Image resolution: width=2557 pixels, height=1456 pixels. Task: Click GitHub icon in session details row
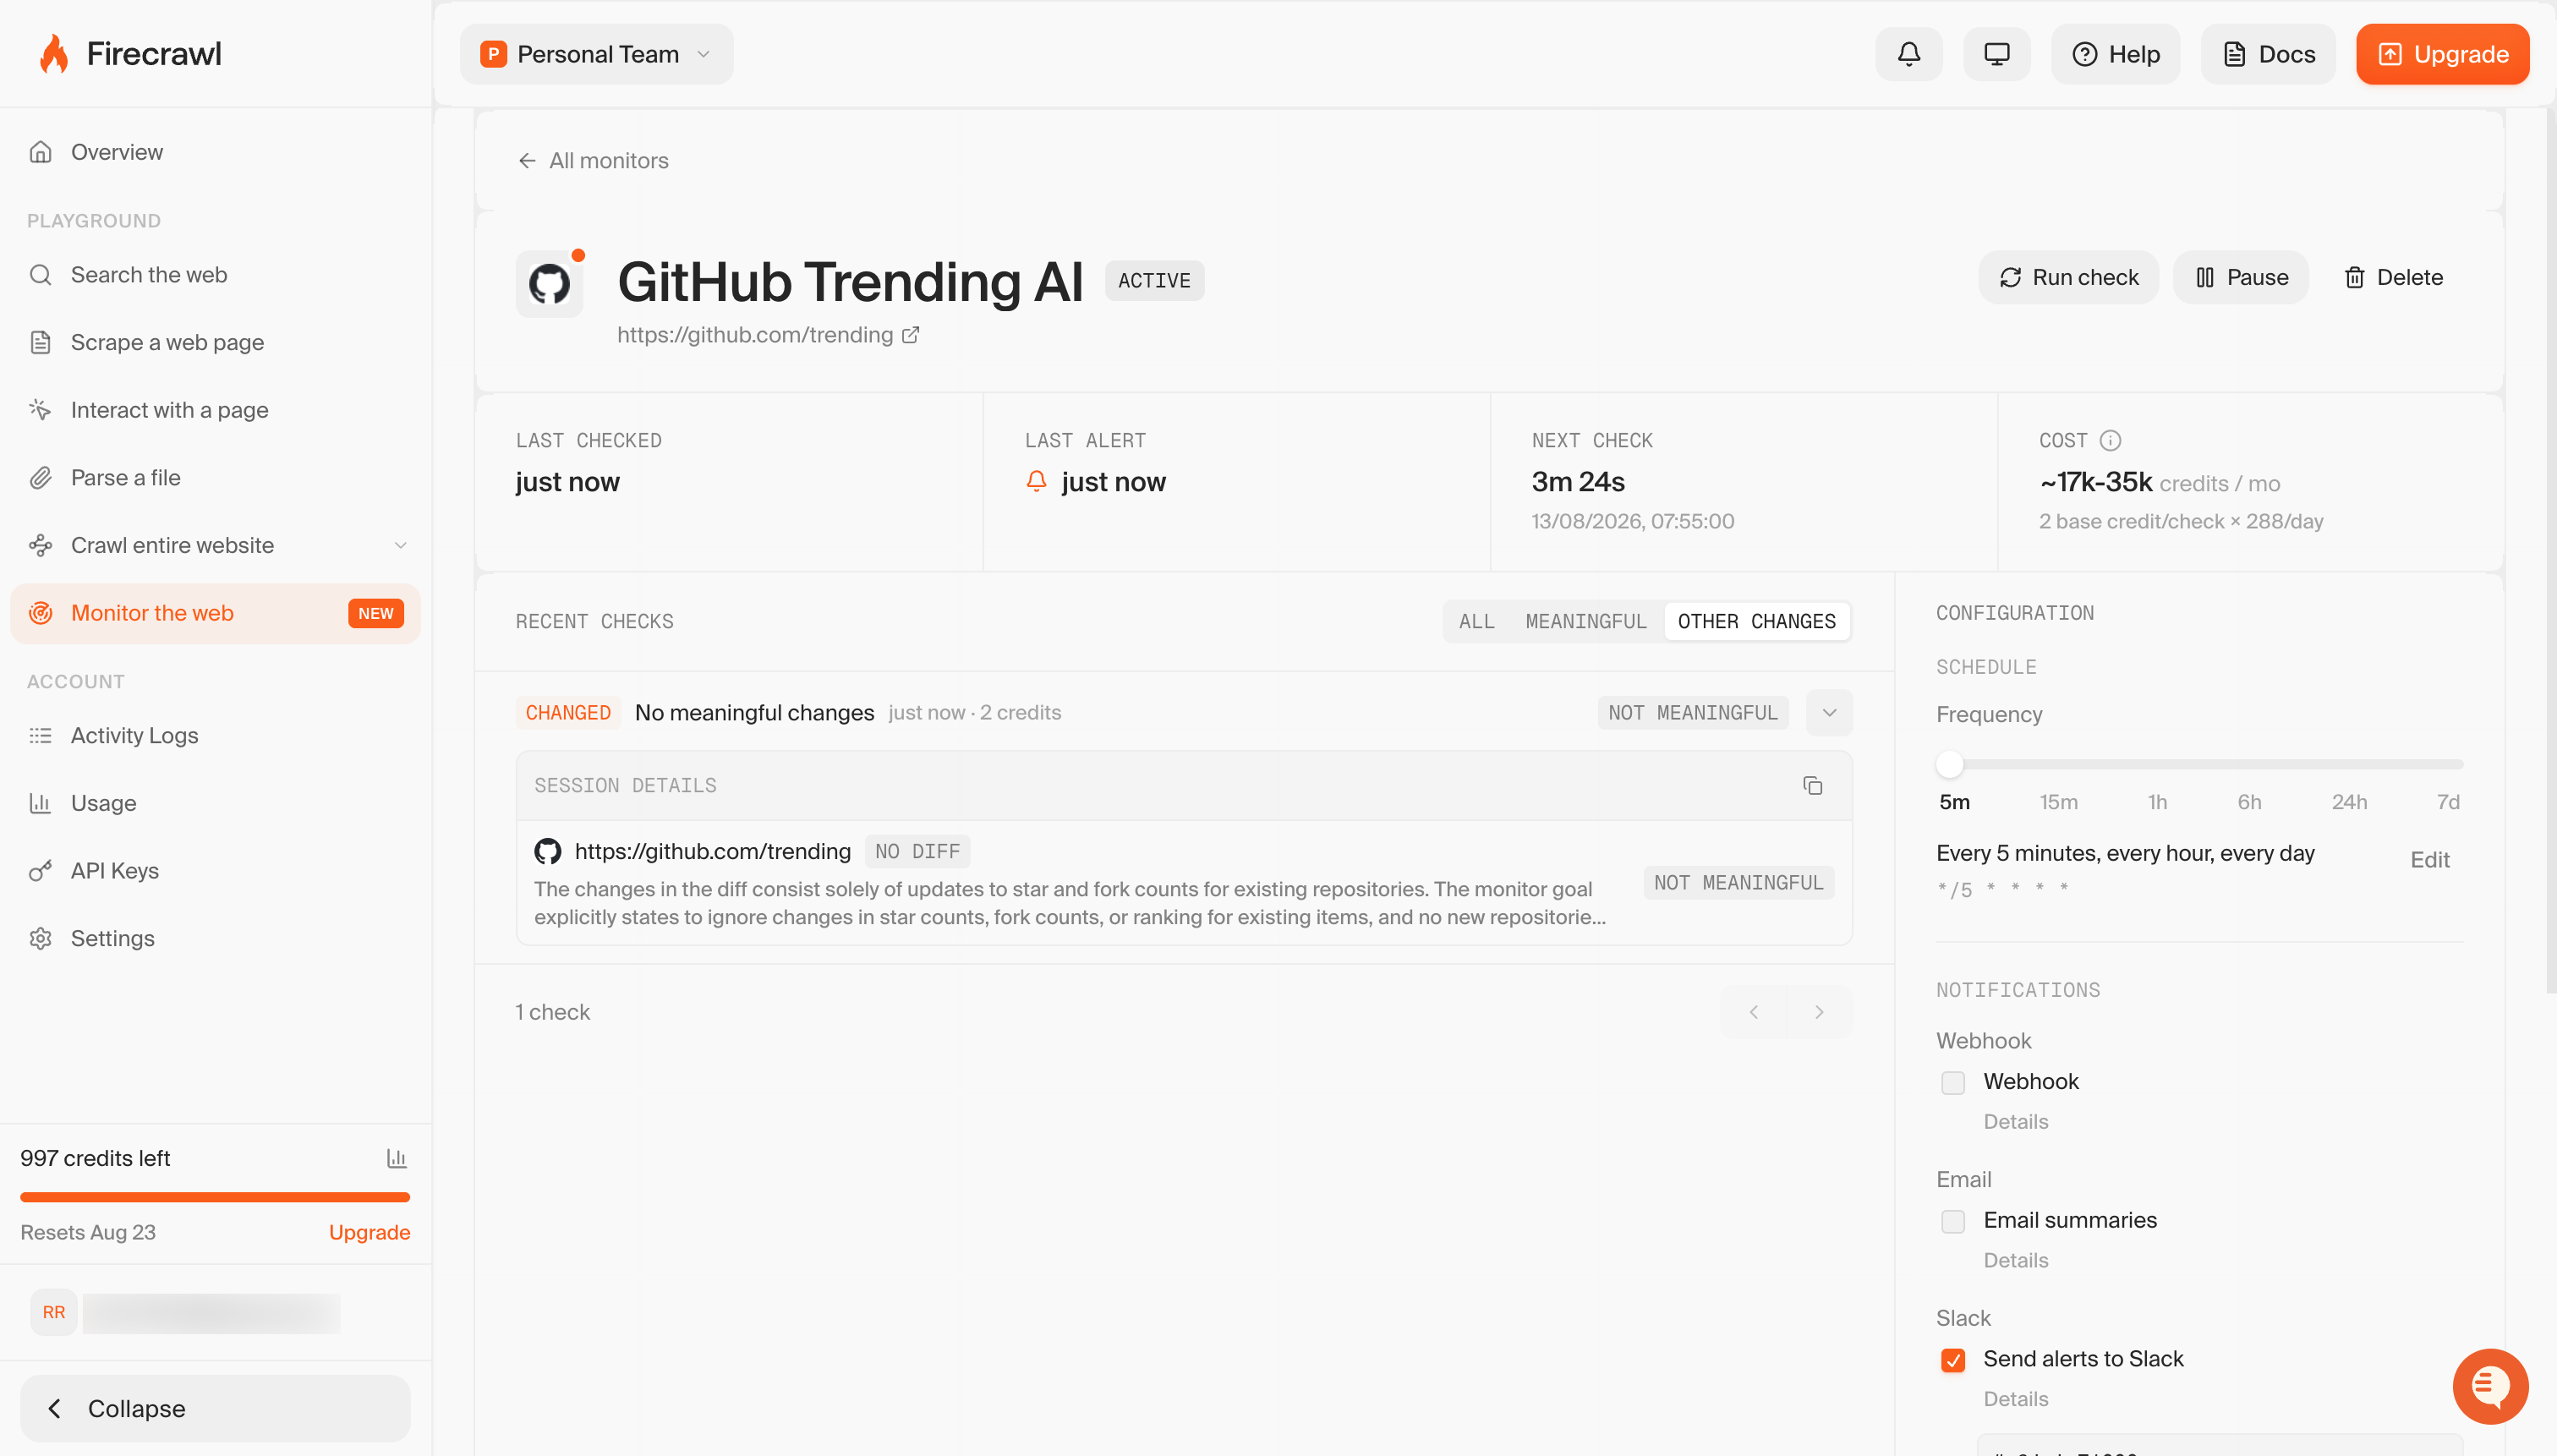pyautogui.click(x=547, y=851)
